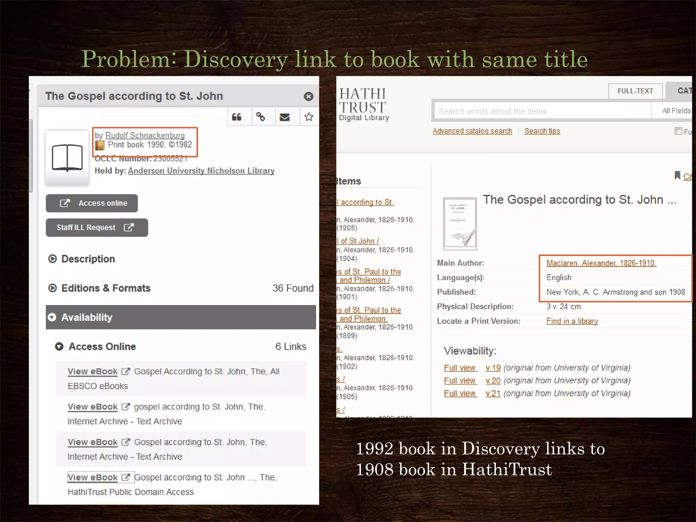Viewport: 696px width, 522px height.
Task: Click the HathiTrust search words input field
Action: tap(542, 111)
